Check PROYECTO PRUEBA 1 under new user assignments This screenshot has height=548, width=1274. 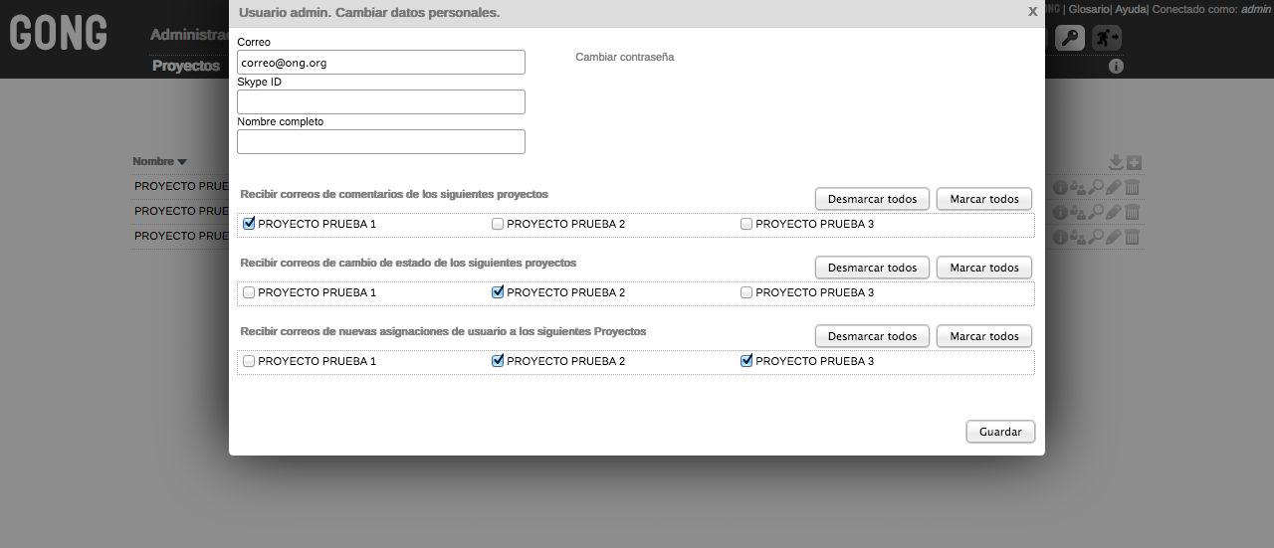pos(249,361)
